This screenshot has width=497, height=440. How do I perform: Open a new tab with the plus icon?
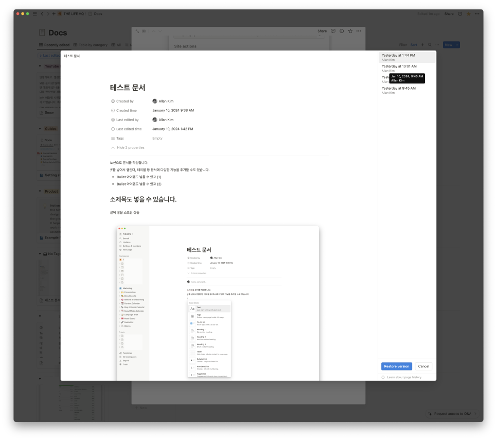[x=54, y=13]
